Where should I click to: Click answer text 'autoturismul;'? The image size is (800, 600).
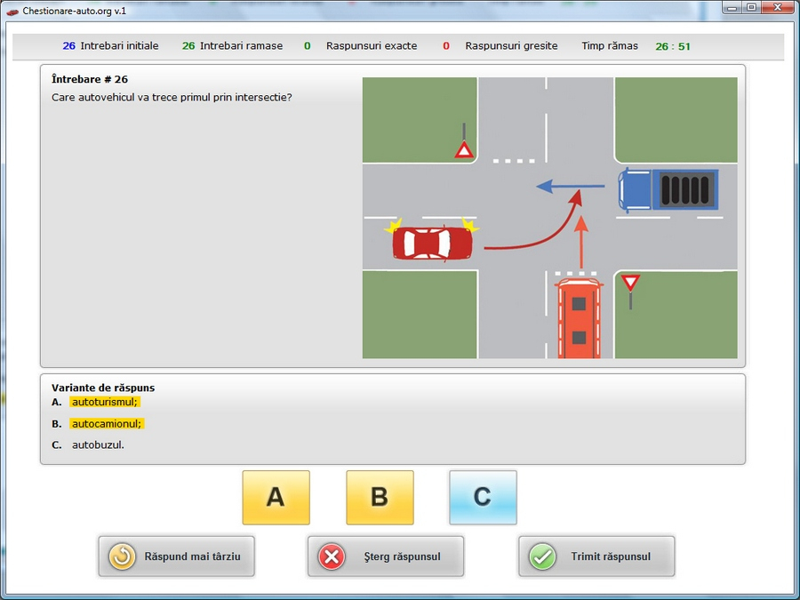(105, 402)
